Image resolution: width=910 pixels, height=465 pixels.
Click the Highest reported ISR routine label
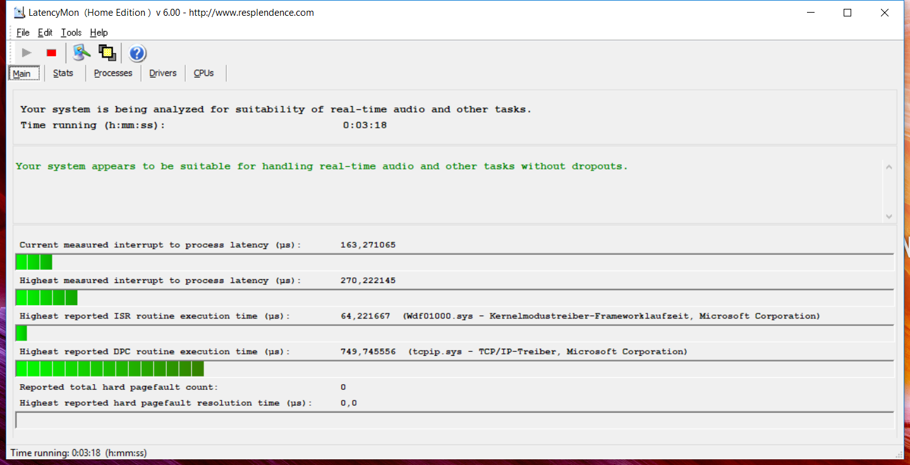click(x=155, y=316)
